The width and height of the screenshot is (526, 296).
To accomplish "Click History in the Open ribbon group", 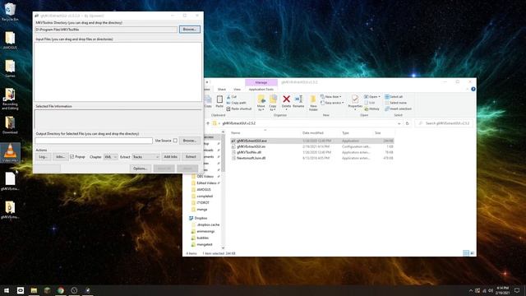I will click(x=371, y=109).
